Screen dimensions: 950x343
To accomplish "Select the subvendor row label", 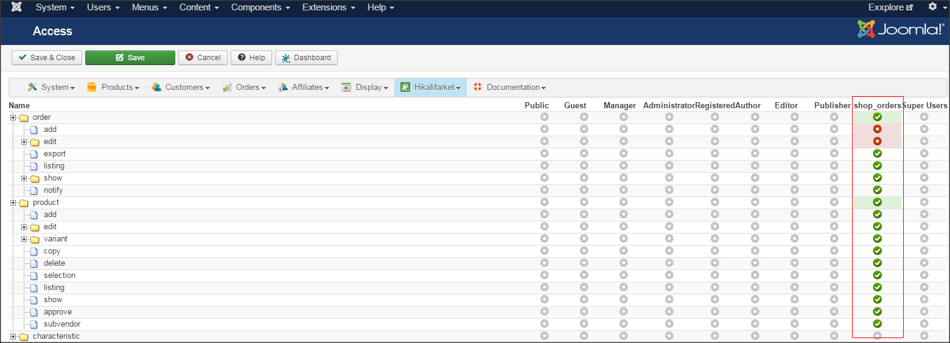I will tap(62, 324).
